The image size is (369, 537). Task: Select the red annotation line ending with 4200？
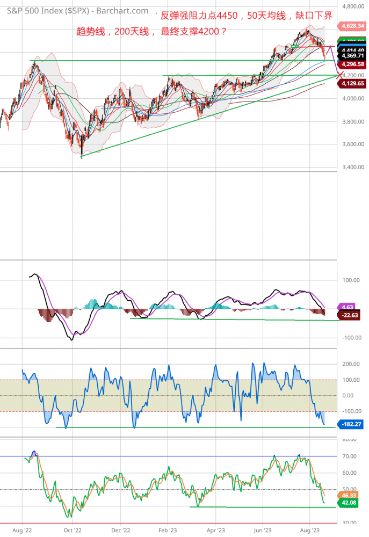151,32
